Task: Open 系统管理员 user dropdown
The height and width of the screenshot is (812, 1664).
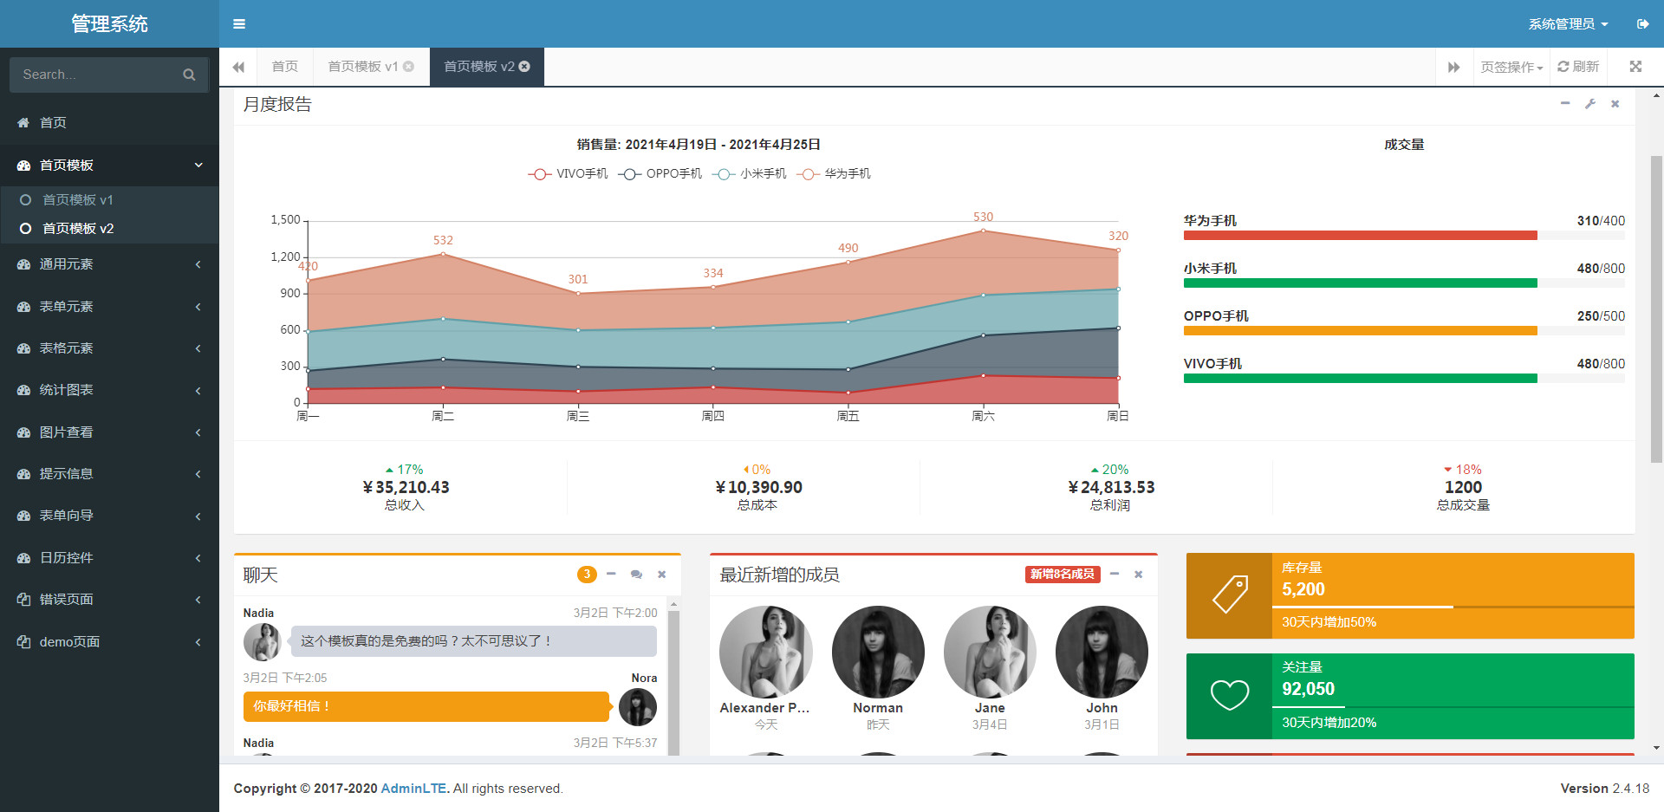Action: coord(1568,24)
